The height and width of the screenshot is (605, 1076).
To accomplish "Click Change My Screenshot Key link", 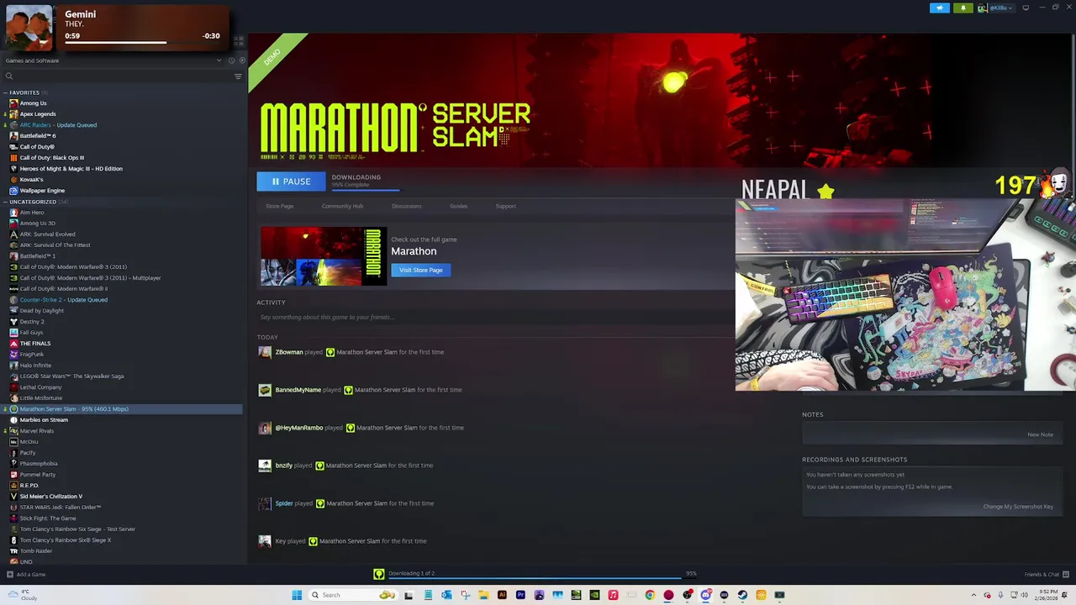I will pos(1018,507).
